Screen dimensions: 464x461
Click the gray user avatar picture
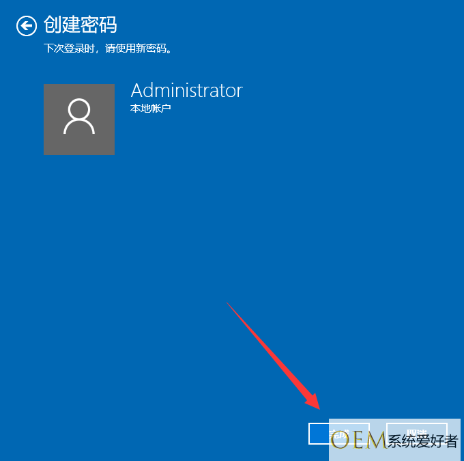79,120
